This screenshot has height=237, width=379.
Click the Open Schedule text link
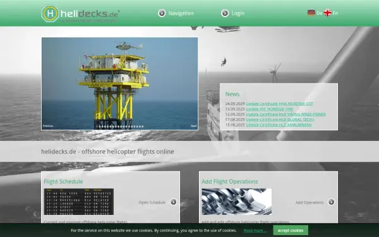pyautogui.click(x=152, y=202)
